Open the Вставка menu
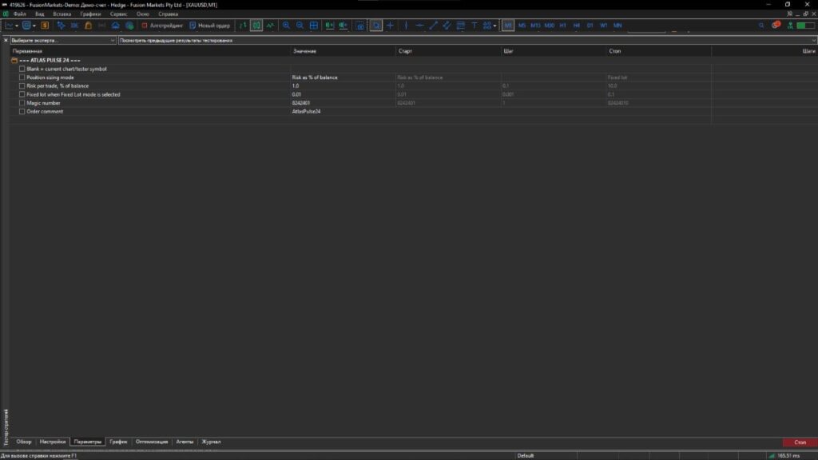Image resolution: width=818 pixels, height=460 pixels. (x=62, y=14)
